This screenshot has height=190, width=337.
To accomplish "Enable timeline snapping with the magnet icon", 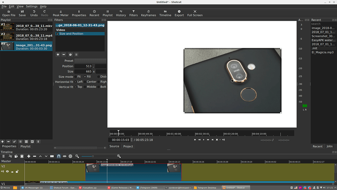I will [59, 156].
